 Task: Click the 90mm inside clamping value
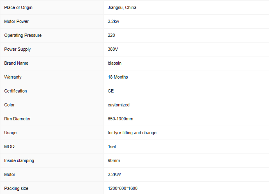pos(114,160)
